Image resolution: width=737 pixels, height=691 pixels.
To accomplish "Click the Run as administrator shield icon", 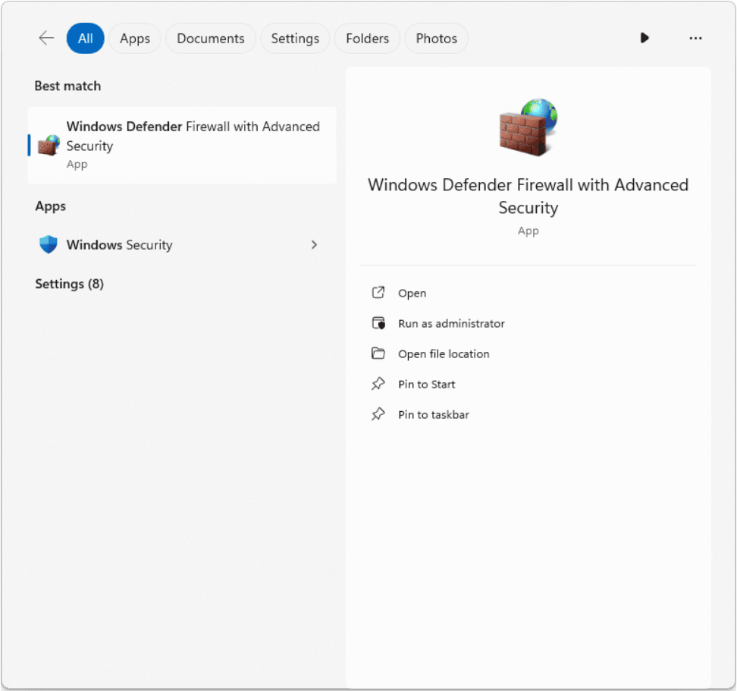I will pyautogui.click(x=379, y=323).
